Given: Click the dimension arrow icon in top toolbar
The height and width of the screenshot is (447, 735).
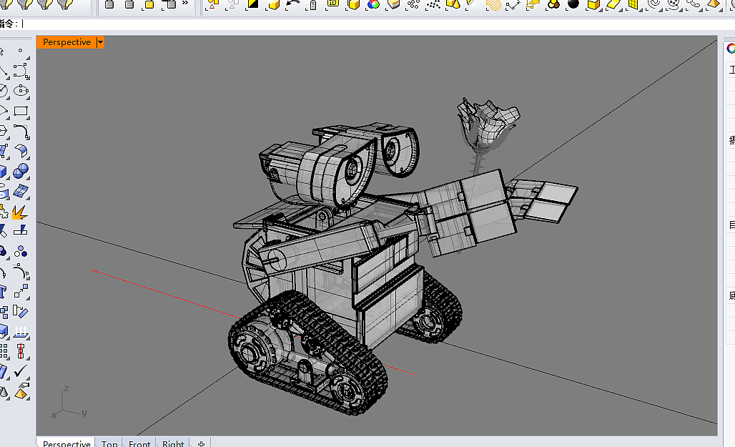Looking at the screenshot, I should [513, 5].
